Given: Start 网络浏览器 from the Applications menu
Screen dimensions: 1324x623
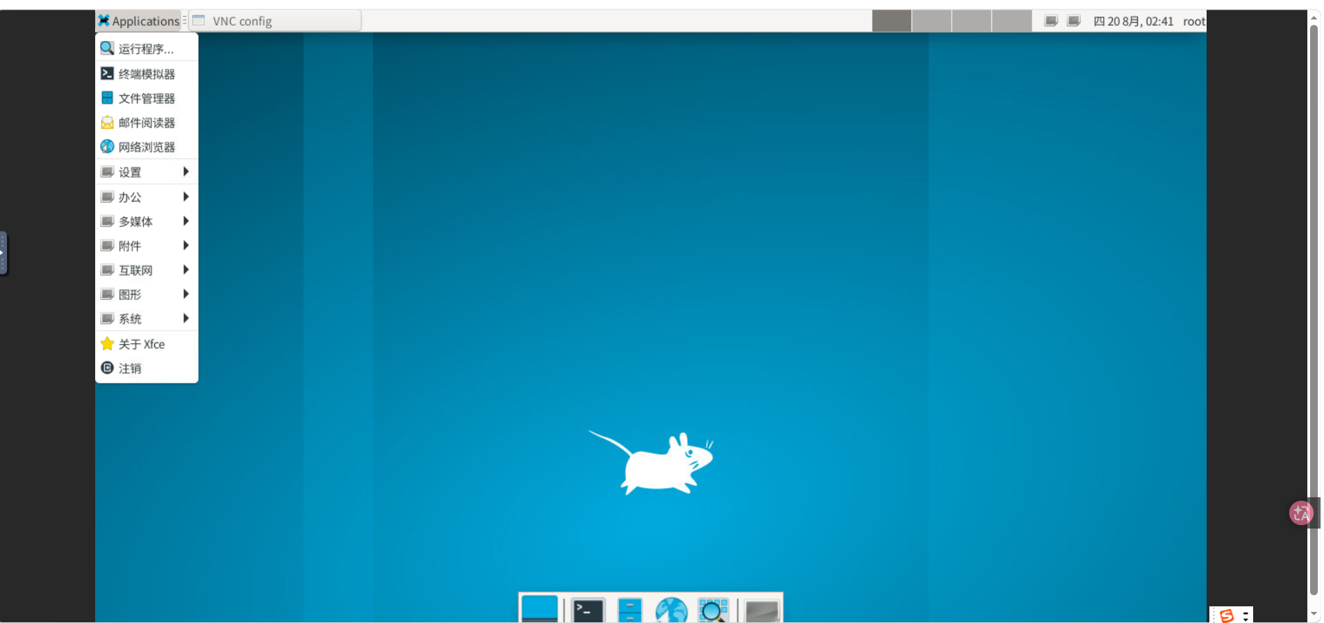Looking at the screenshot, I should [x=147, y=147].
